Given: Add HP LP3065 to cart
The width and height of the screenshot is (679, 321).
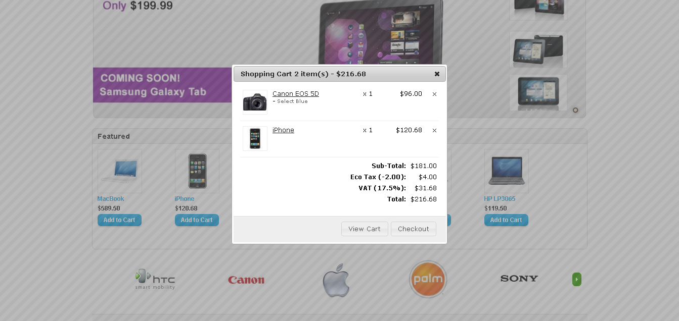Looking at the screenshot, I should (x=506, y=220).
